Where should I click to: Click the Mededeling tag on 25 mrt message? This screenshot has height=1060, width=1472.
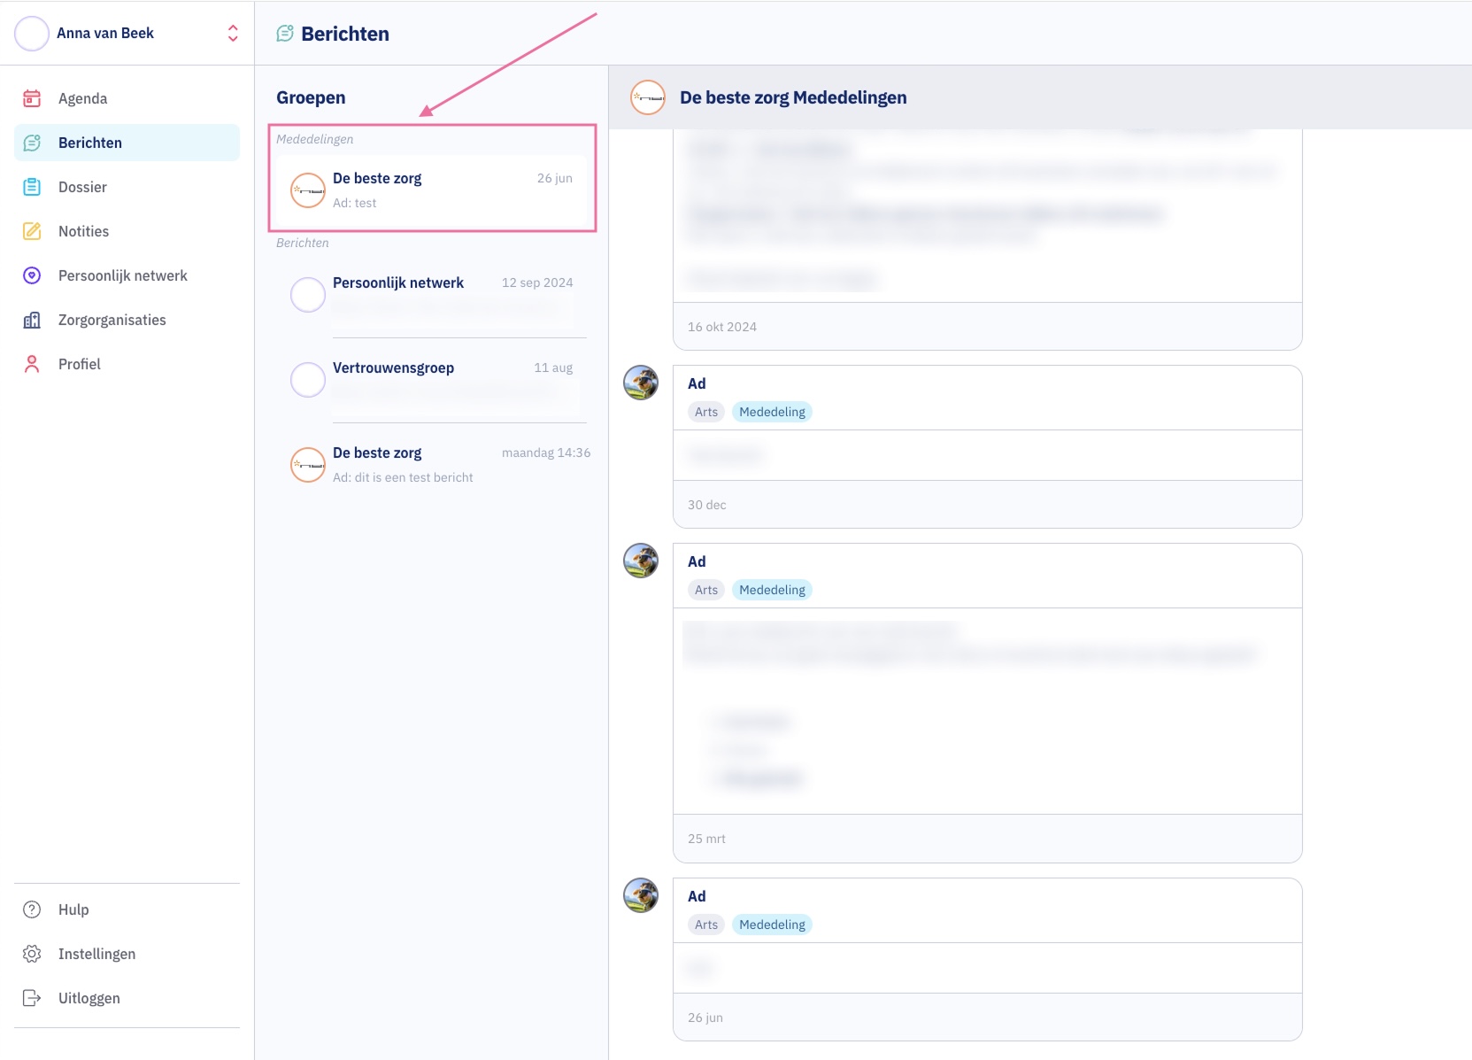click(772, 590)
